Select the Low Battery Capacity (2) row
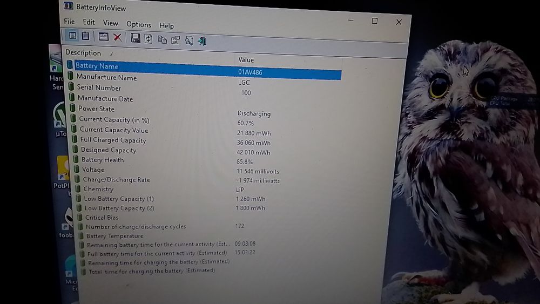The height and width of the screenshot is (304, 540). coord(209,208)
